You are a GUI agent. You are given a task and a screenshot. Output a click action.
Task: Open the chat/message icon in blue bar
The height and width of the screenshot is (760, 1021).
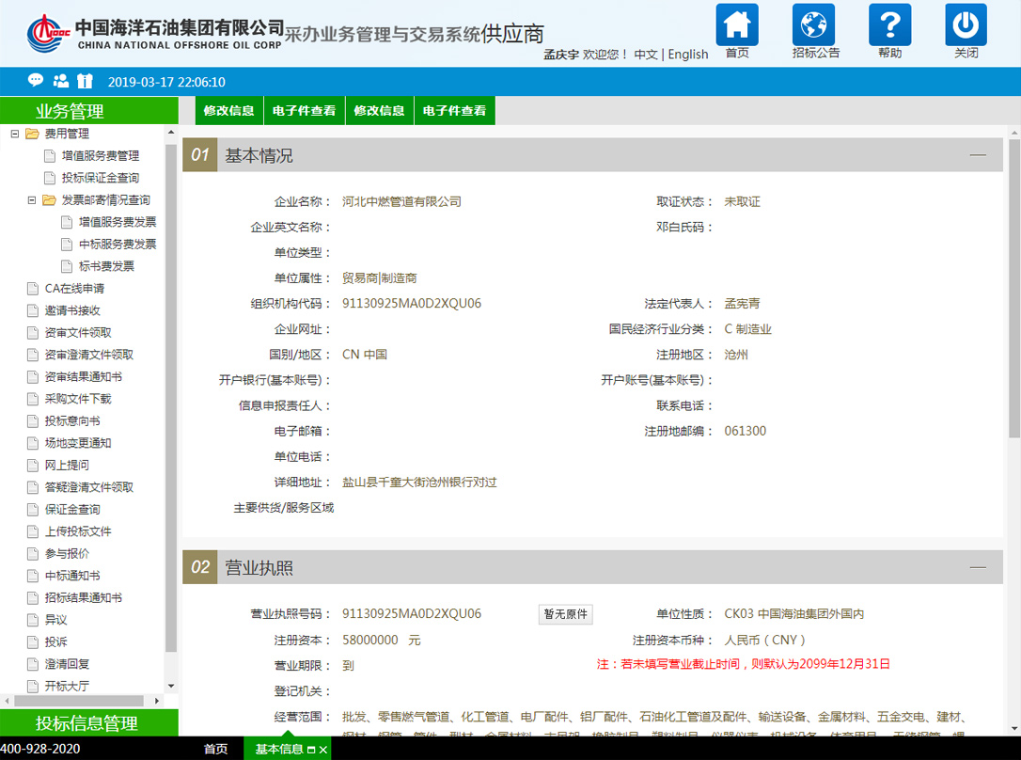(x=35, y=81)
